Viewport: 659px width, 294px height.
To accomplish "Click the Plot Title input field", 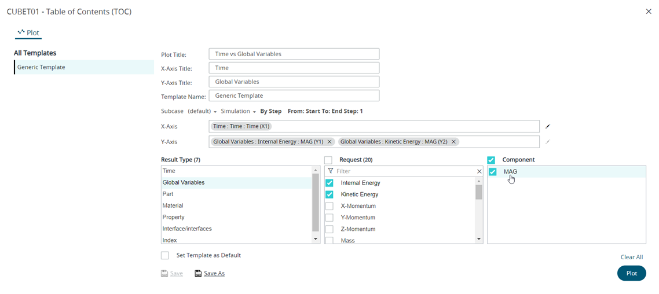I will coord(294,54).
